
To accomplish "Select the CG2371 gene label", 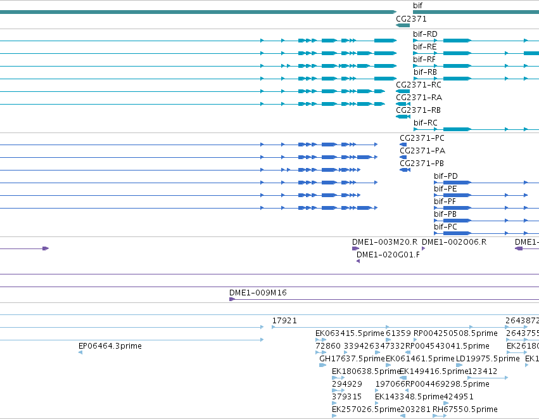I will click(411, 19).
